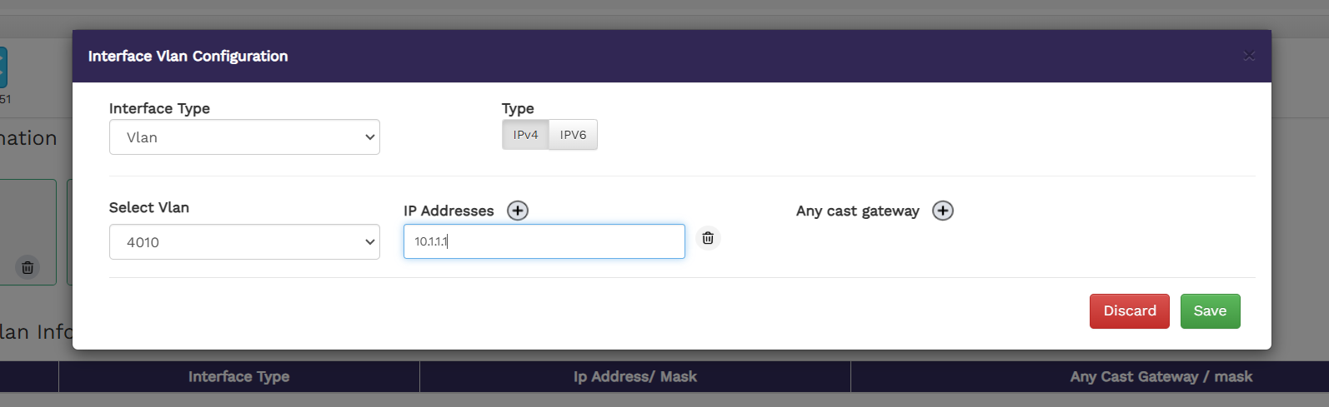Screen dimensions: 1329x407
Task: Save the vlan interface configuration
Action: click(x=1210, y=311)
